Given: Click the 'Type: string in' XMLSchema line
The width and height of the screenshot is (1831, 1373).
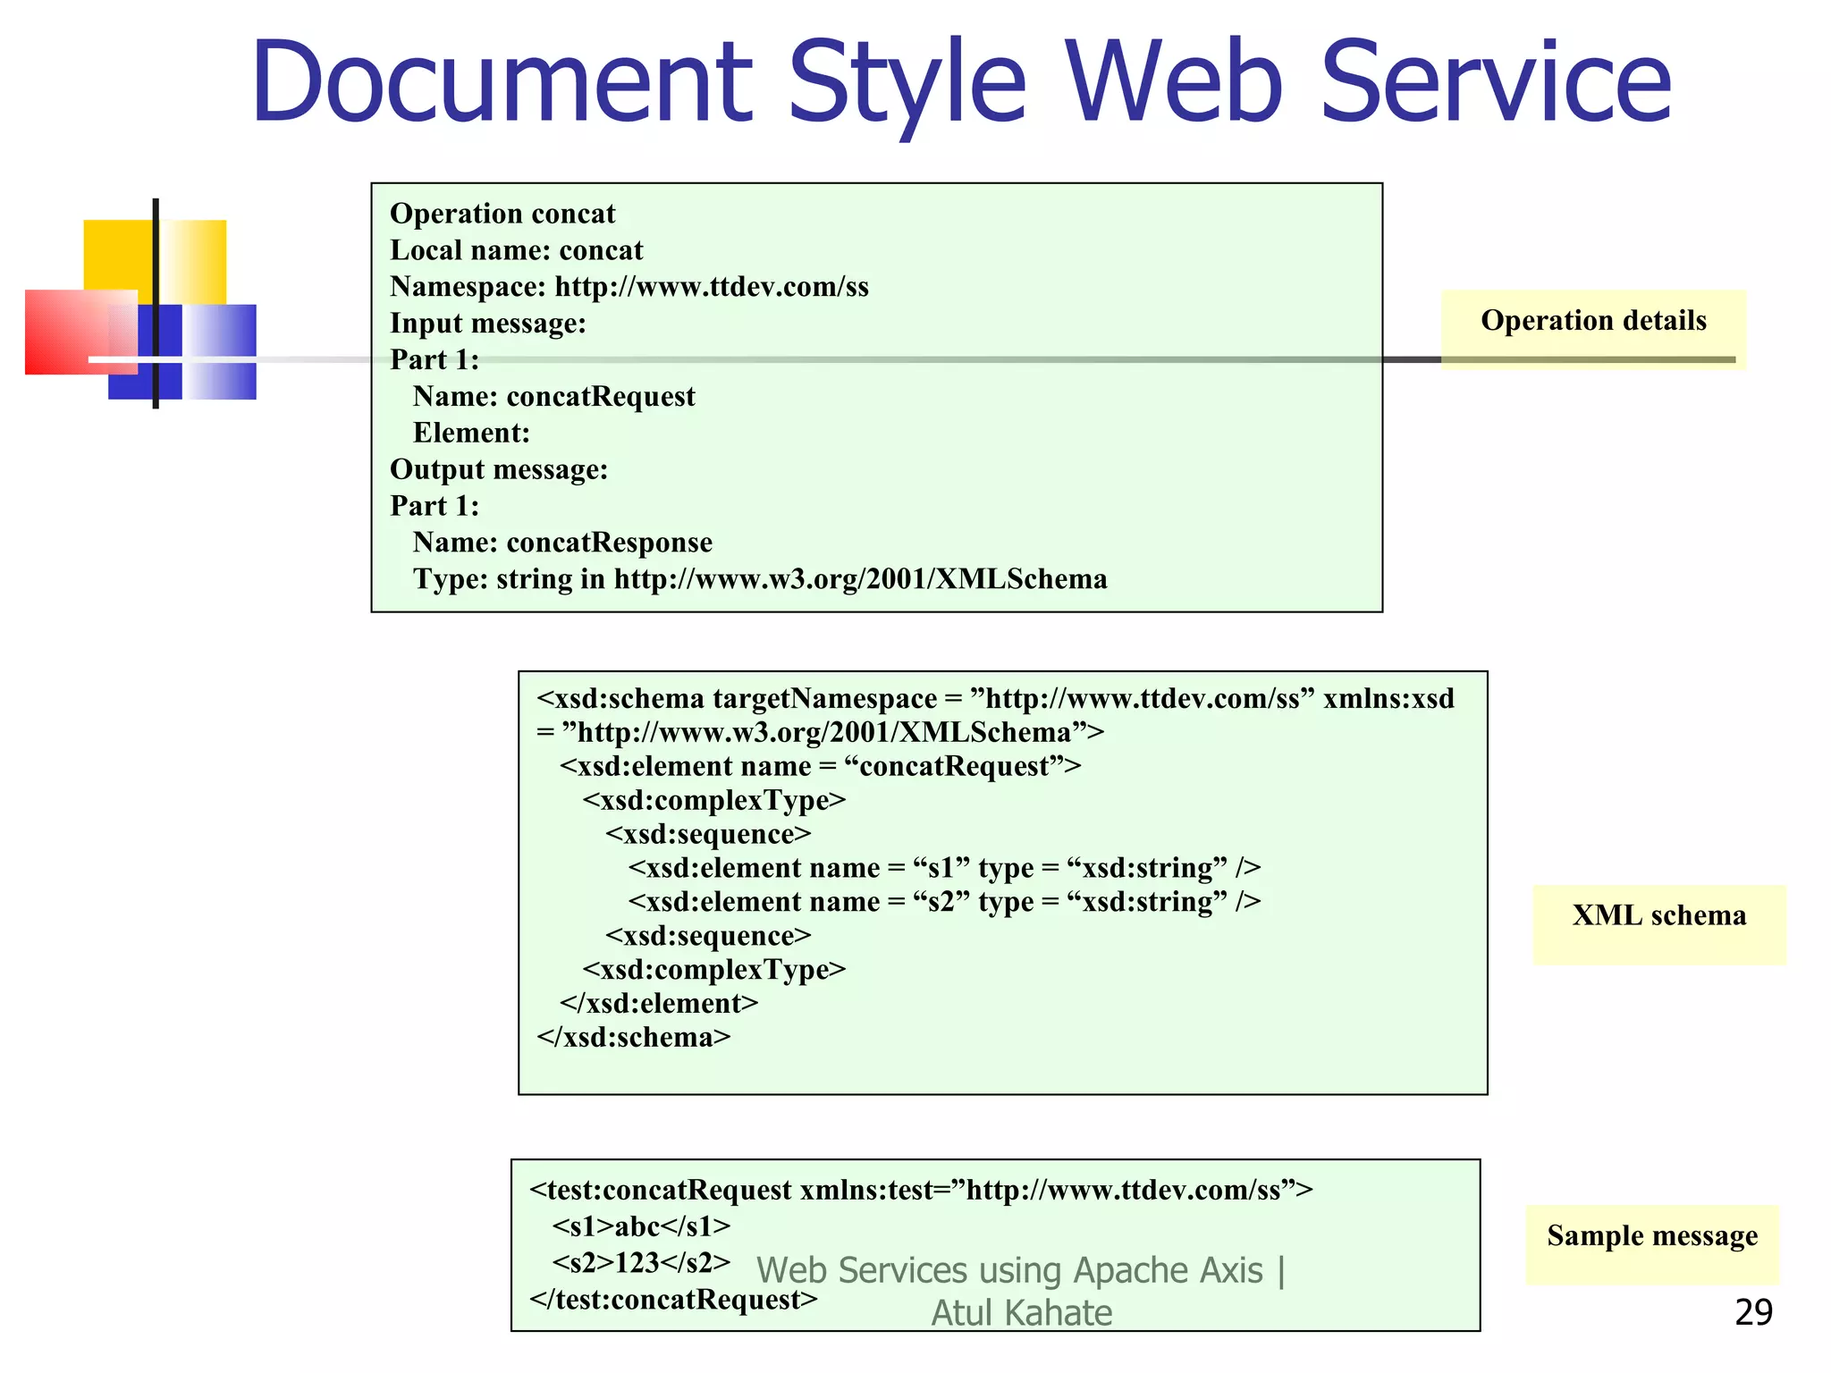Looking at the screenshot, I should pos(760,579).
